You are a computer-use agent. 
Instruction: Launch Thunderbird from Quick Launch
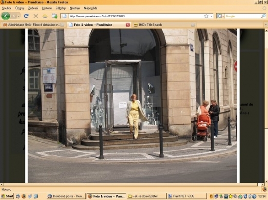[18, 196]
